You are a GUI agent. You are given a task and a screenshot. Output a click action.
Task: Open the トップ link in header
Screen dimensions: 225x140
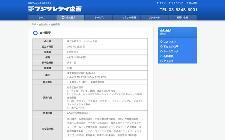162,3
